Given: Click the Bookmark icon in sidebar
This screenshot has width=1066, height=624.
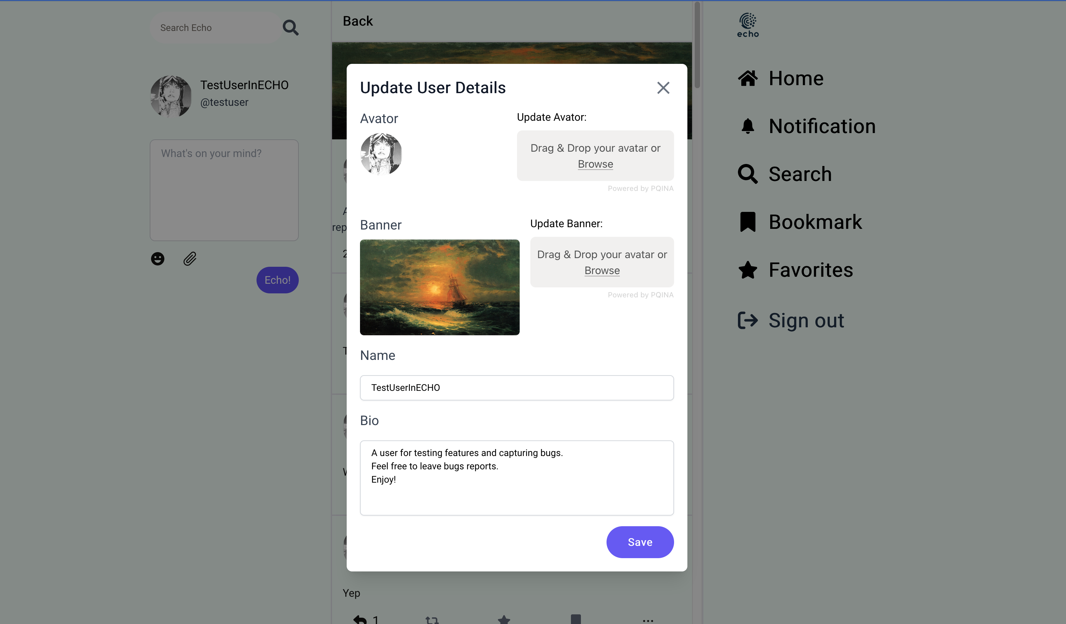Looking at the screenshot, I should 747,222.
